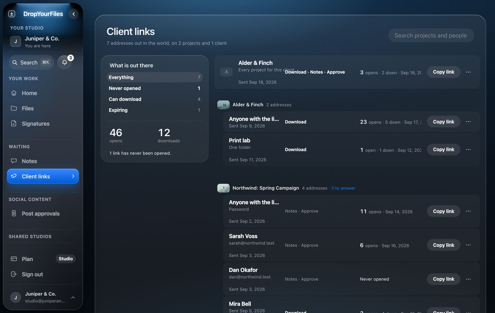Open more options for Alder & Finch client
Image resolution: width=495 pixels, height=313 pixels.
click(x=468, y=72)
